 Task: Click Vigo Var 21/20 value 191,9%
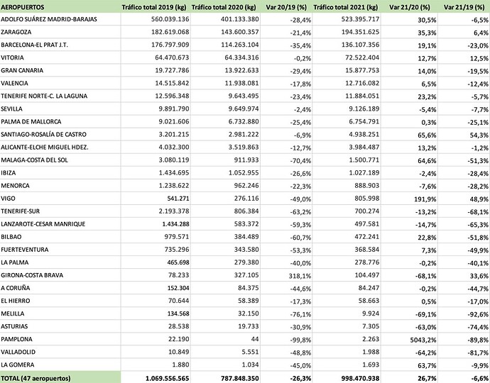point(425,199)
